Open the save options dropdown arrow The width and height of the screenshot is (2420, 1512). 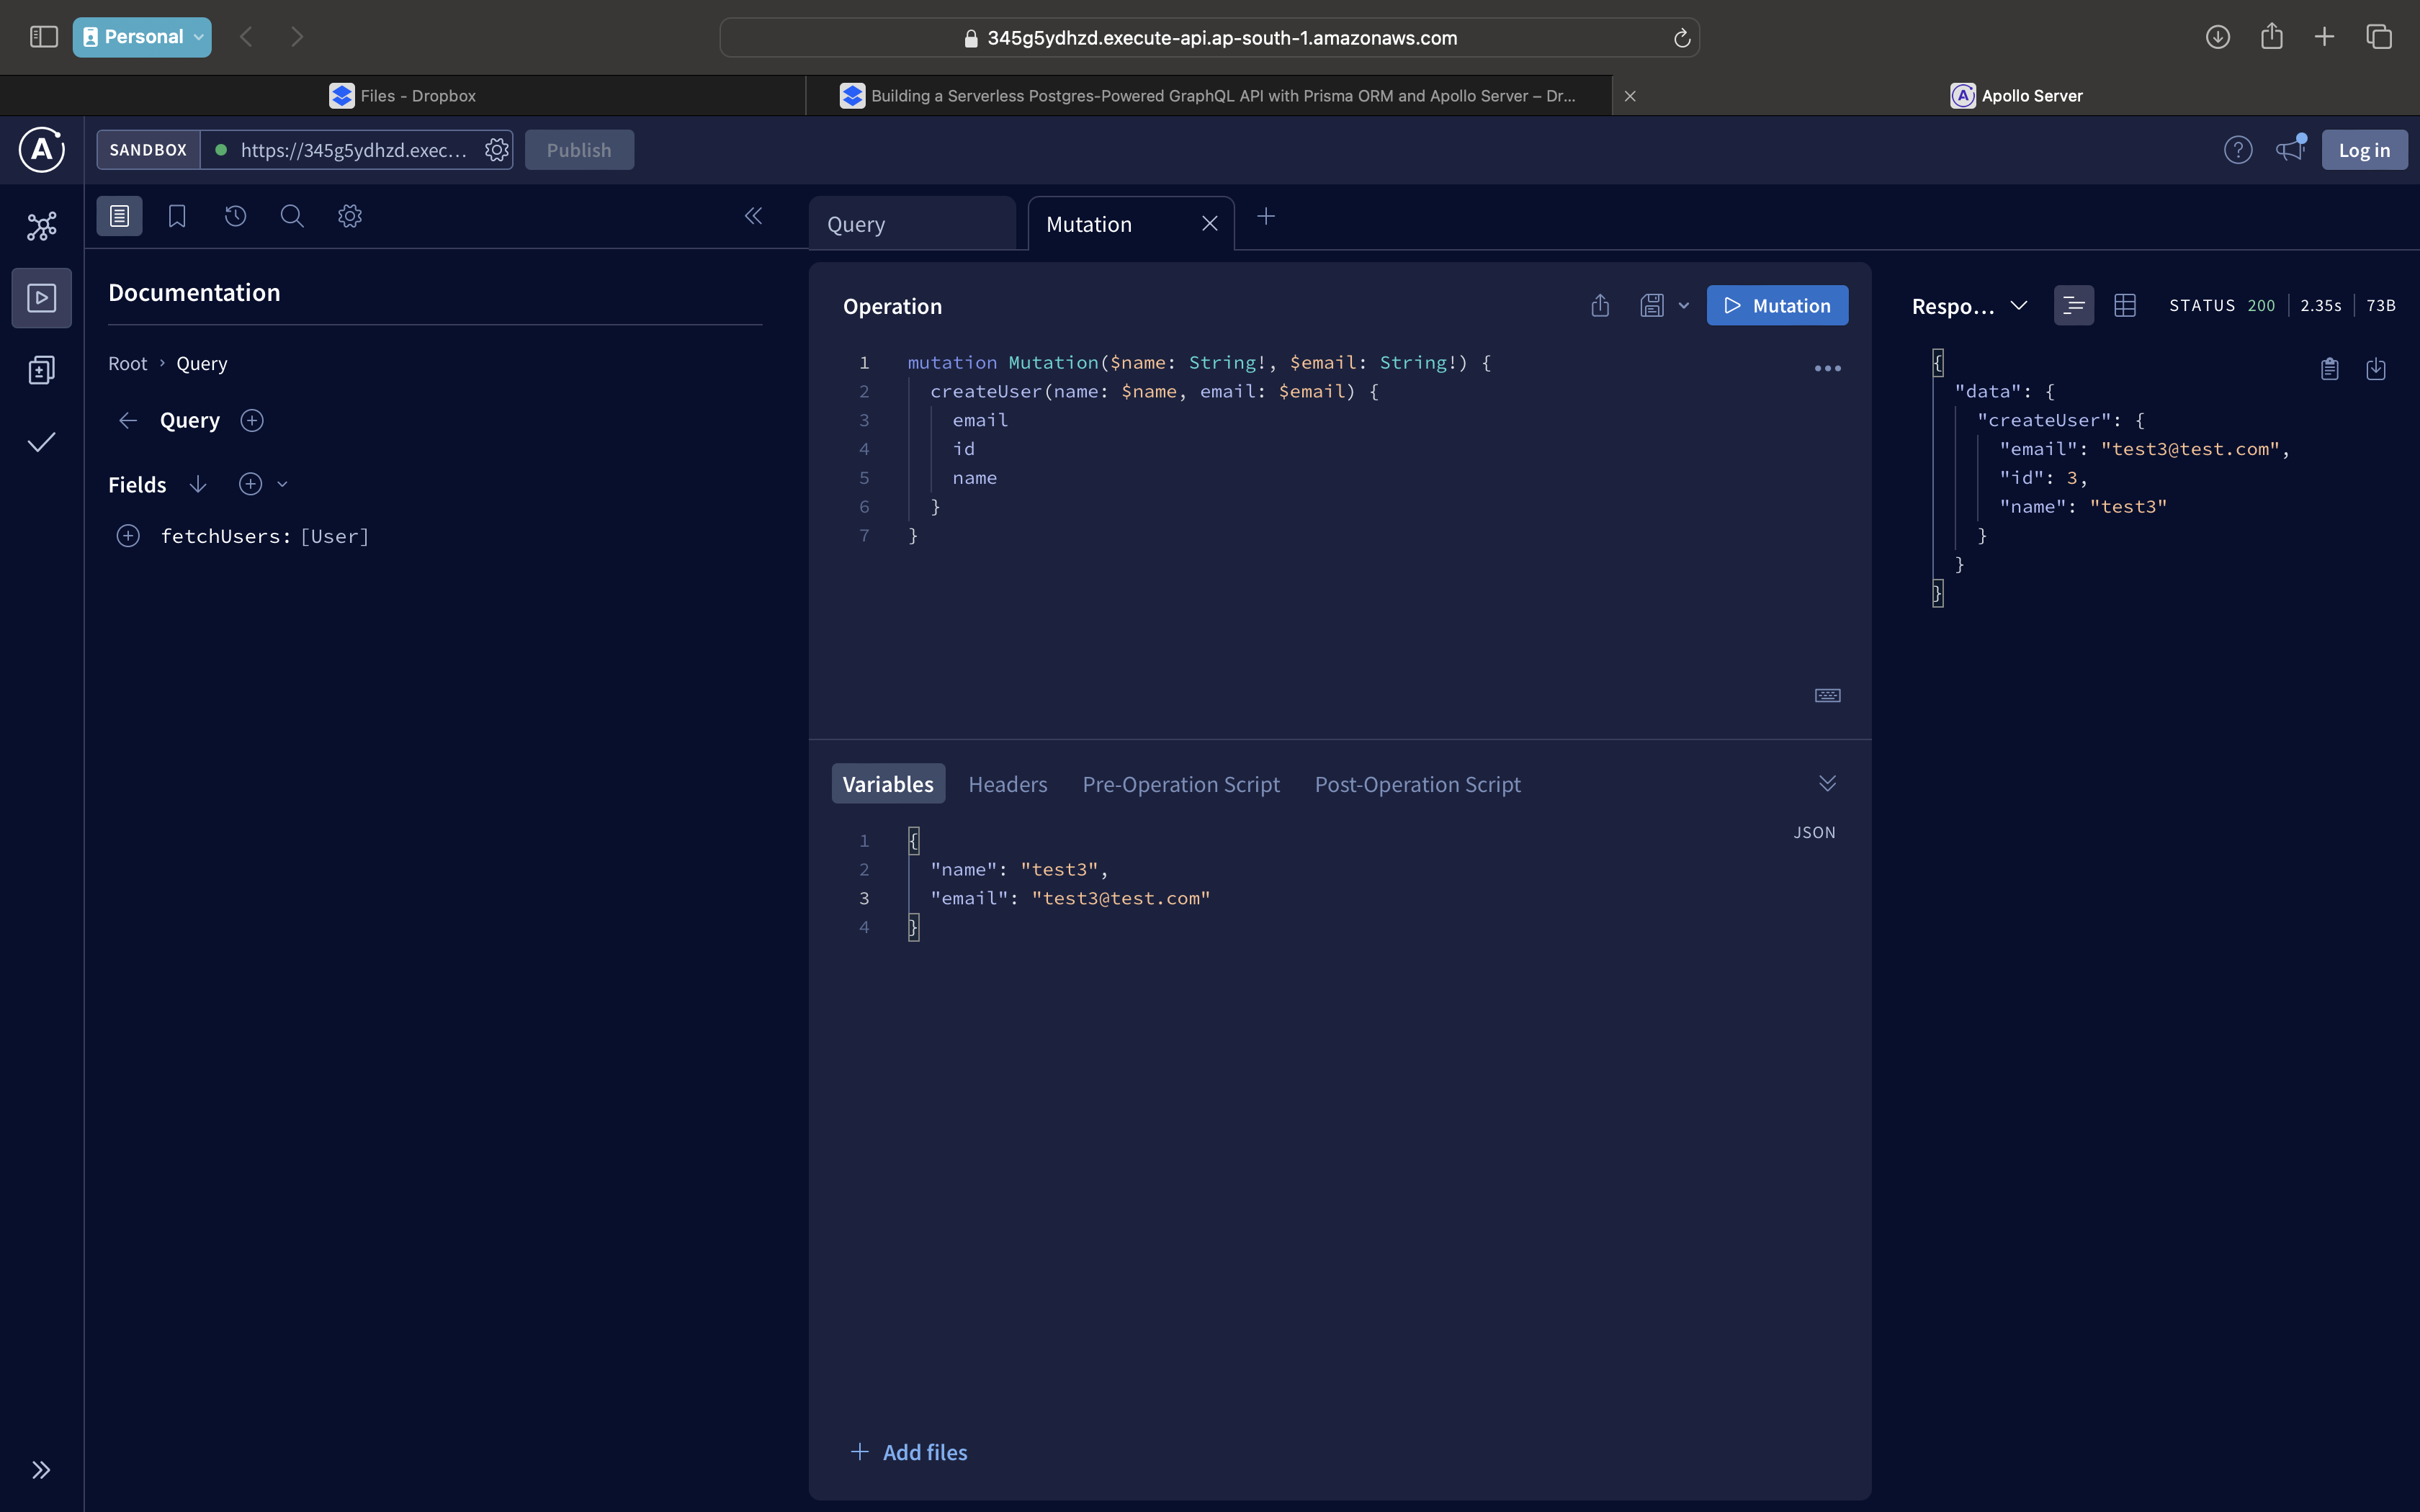tap(1684, 305)
